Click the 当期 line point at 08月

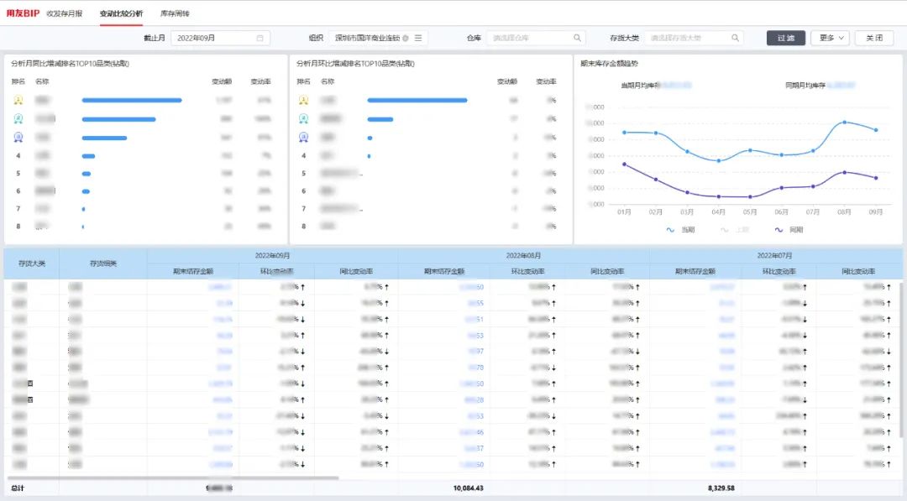(845, 122)
